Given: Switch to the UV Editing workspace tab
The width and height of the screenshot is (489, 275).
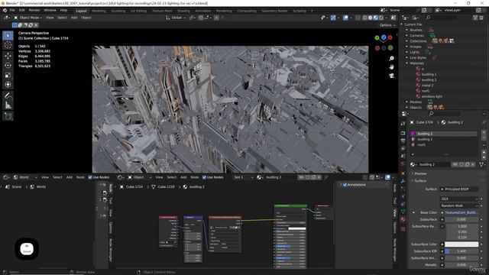Looking at the screenshot, I should [x=138, y=11].
